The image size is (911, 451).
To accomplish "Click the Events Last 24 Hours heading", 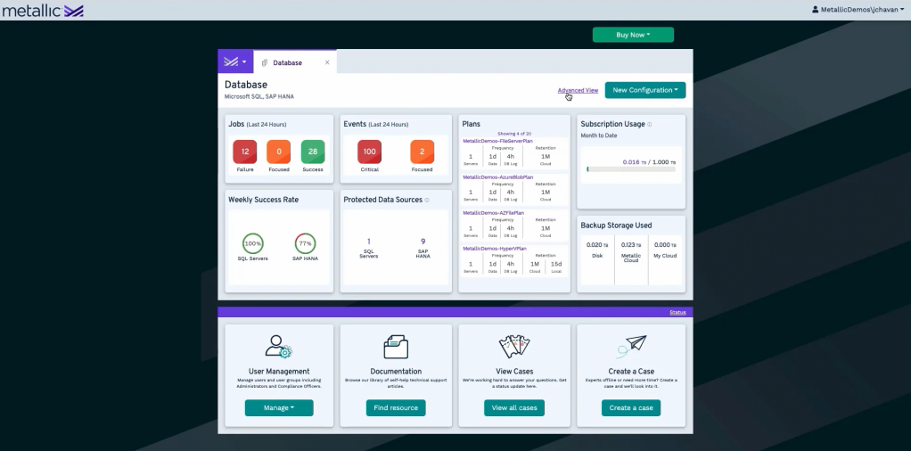I will point(376,125).
